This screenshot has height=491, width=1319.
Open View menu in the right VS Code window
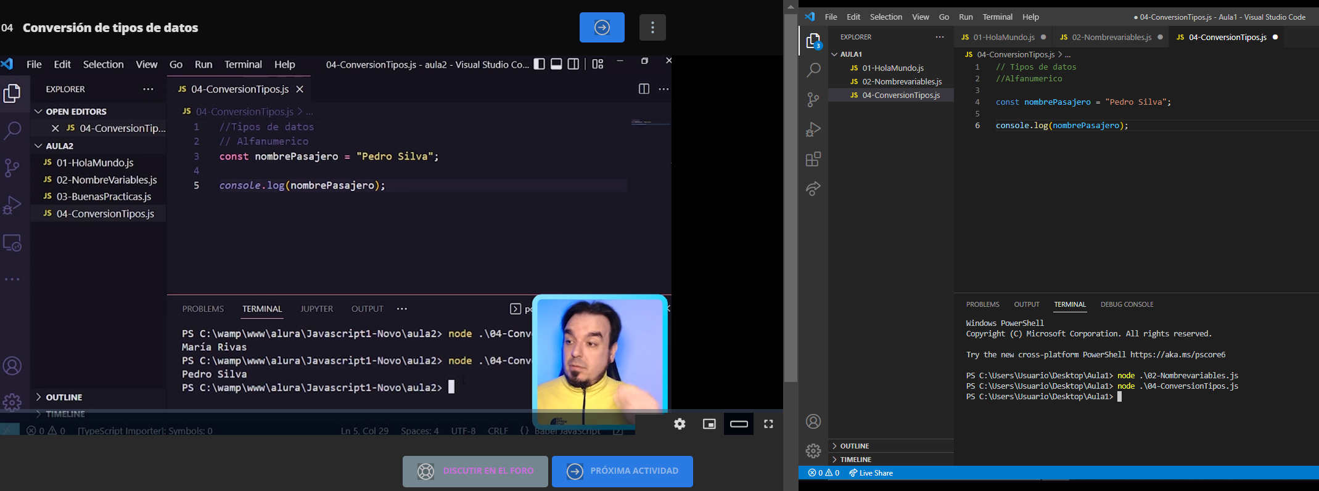coord(921,17)
